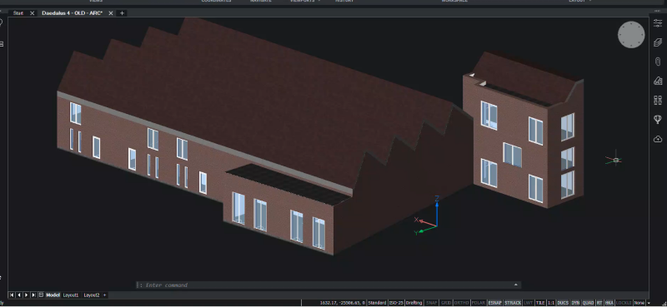Click the coordinates readout in status bar
The height and width of the screenshot is (307, 667).
[x=342, y=303]
